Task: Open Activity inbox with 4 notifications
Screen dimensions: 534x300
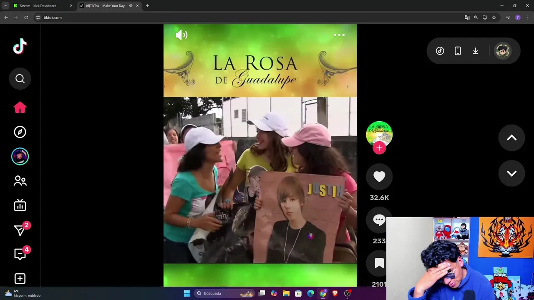Action: [20, 254]
